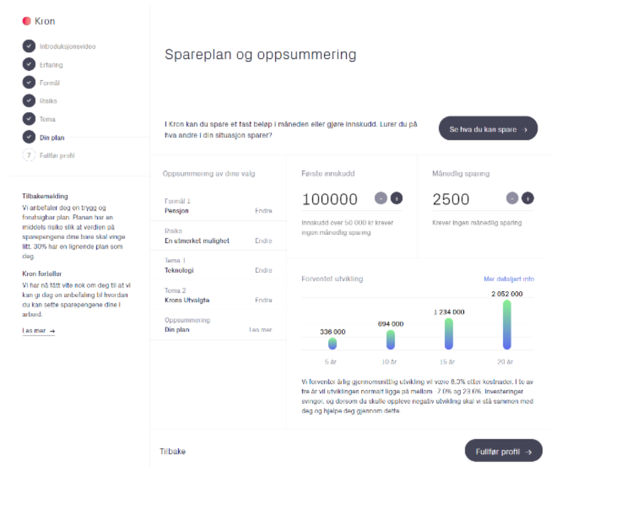Go to the Tema step

click(x=48, y=119)
